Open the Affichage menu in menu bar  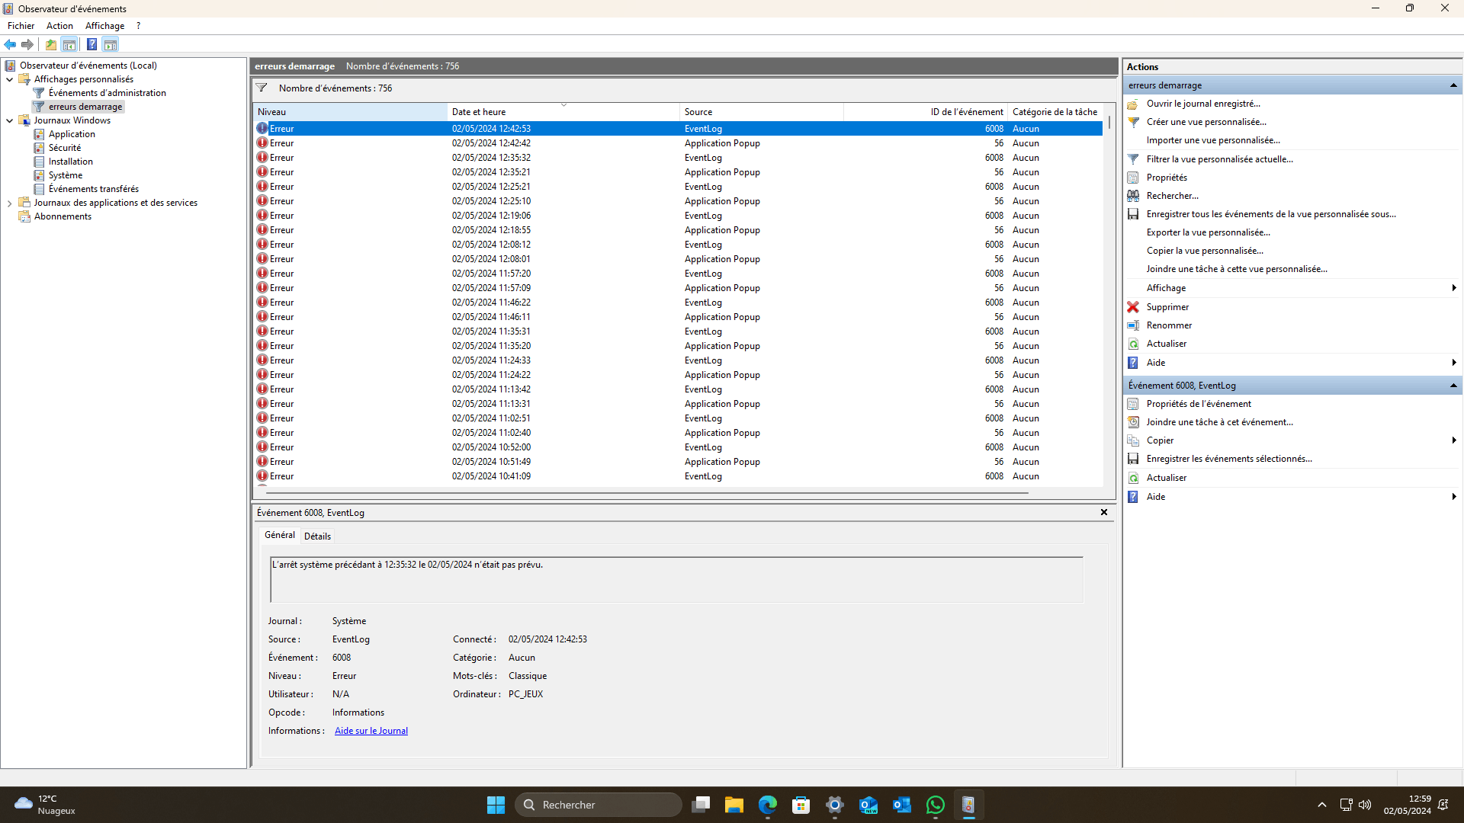coord(104,26)
